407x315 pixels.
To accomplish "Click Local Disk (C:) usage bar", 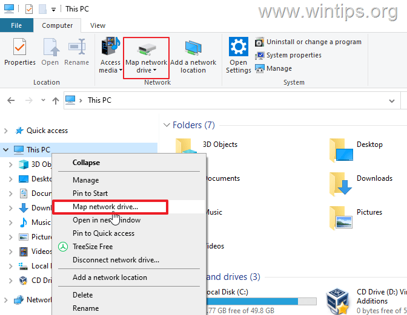I will tap(262, 301).
